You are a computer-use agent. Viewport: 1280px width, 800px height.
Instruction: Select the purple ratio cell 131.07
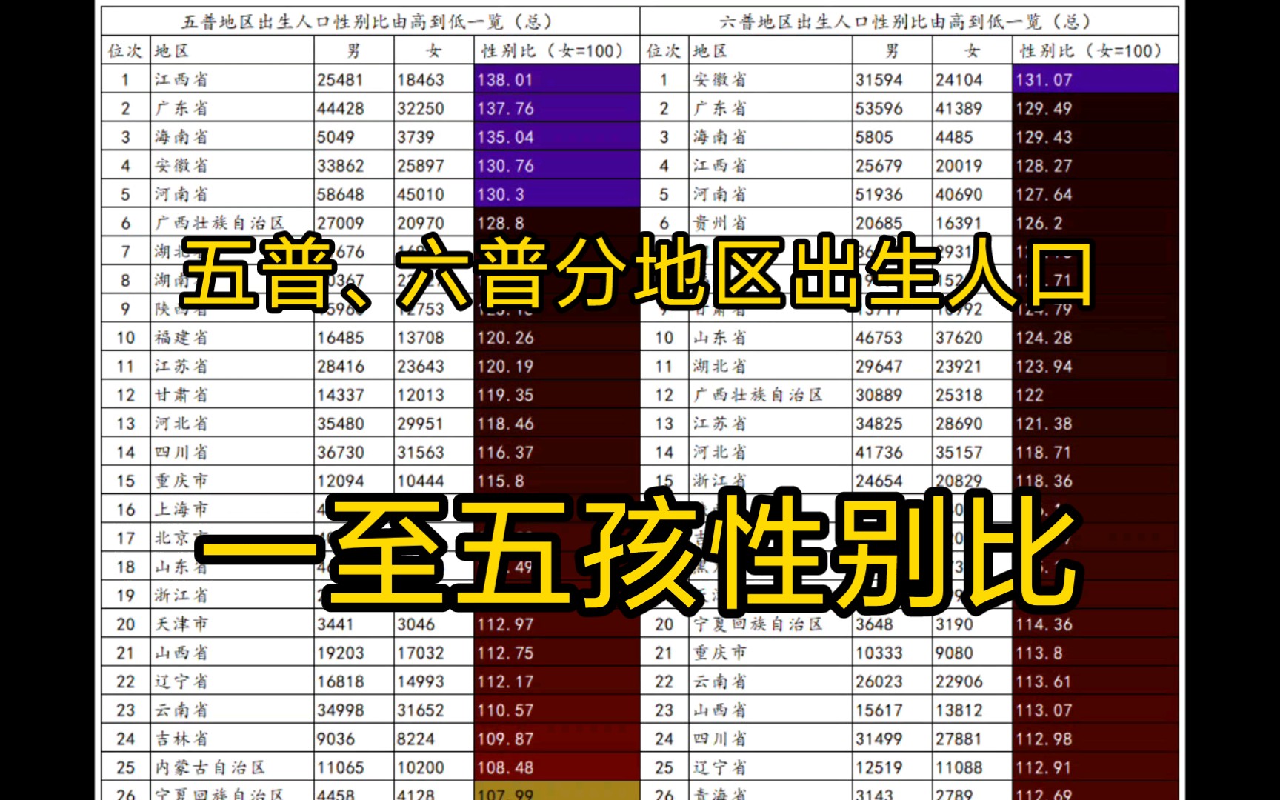(x=1095, y=79)
